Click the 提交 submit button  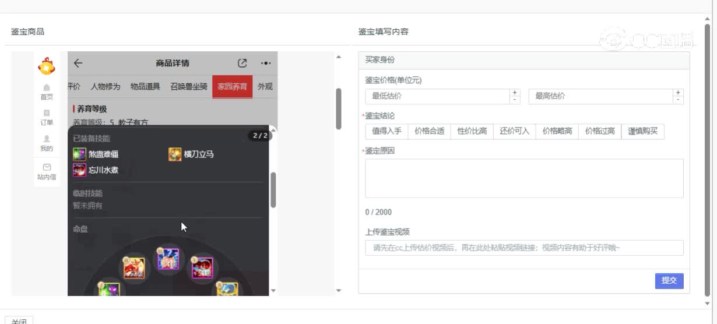[669, 281]
